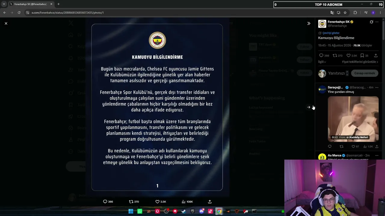Bookmark the Fenerbahçe post (35)
Image resolution: width=385 pixels, height=216 pixels.
[362, 55]
